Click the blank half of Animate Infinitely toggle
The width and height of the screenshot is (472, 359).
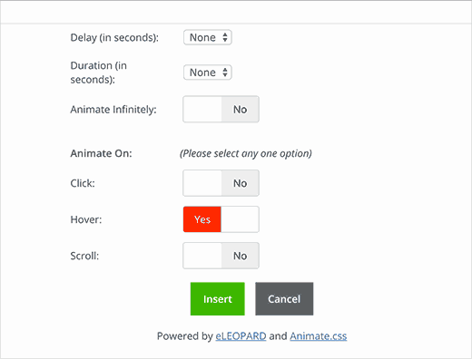pyautogui.click(x=202, y=110)
